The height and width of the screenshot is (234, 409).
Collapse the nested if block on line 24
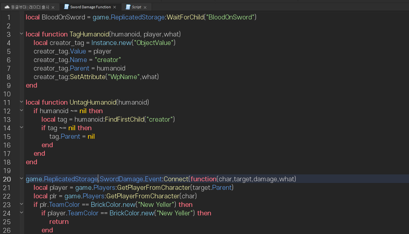(21, 213)
